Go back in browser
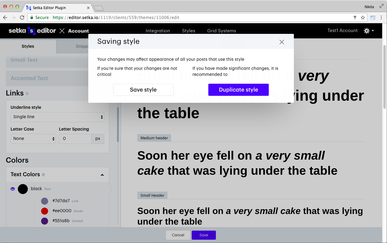This screenshot has width=387, height=243. 5,18
